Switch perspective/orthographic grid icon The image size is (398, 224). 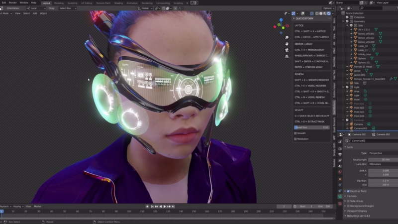click(287, 56)
